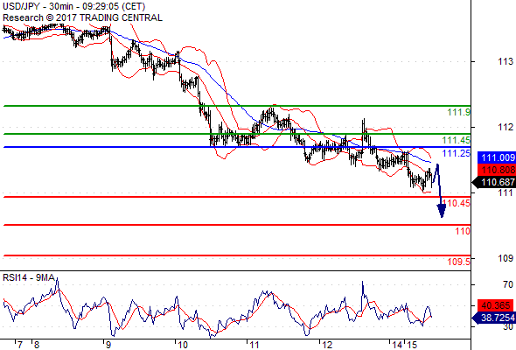This screenshot has height=350, width=516.
Task: Select the blue 111.25 pivot label
Action: [x=457, y=153]
